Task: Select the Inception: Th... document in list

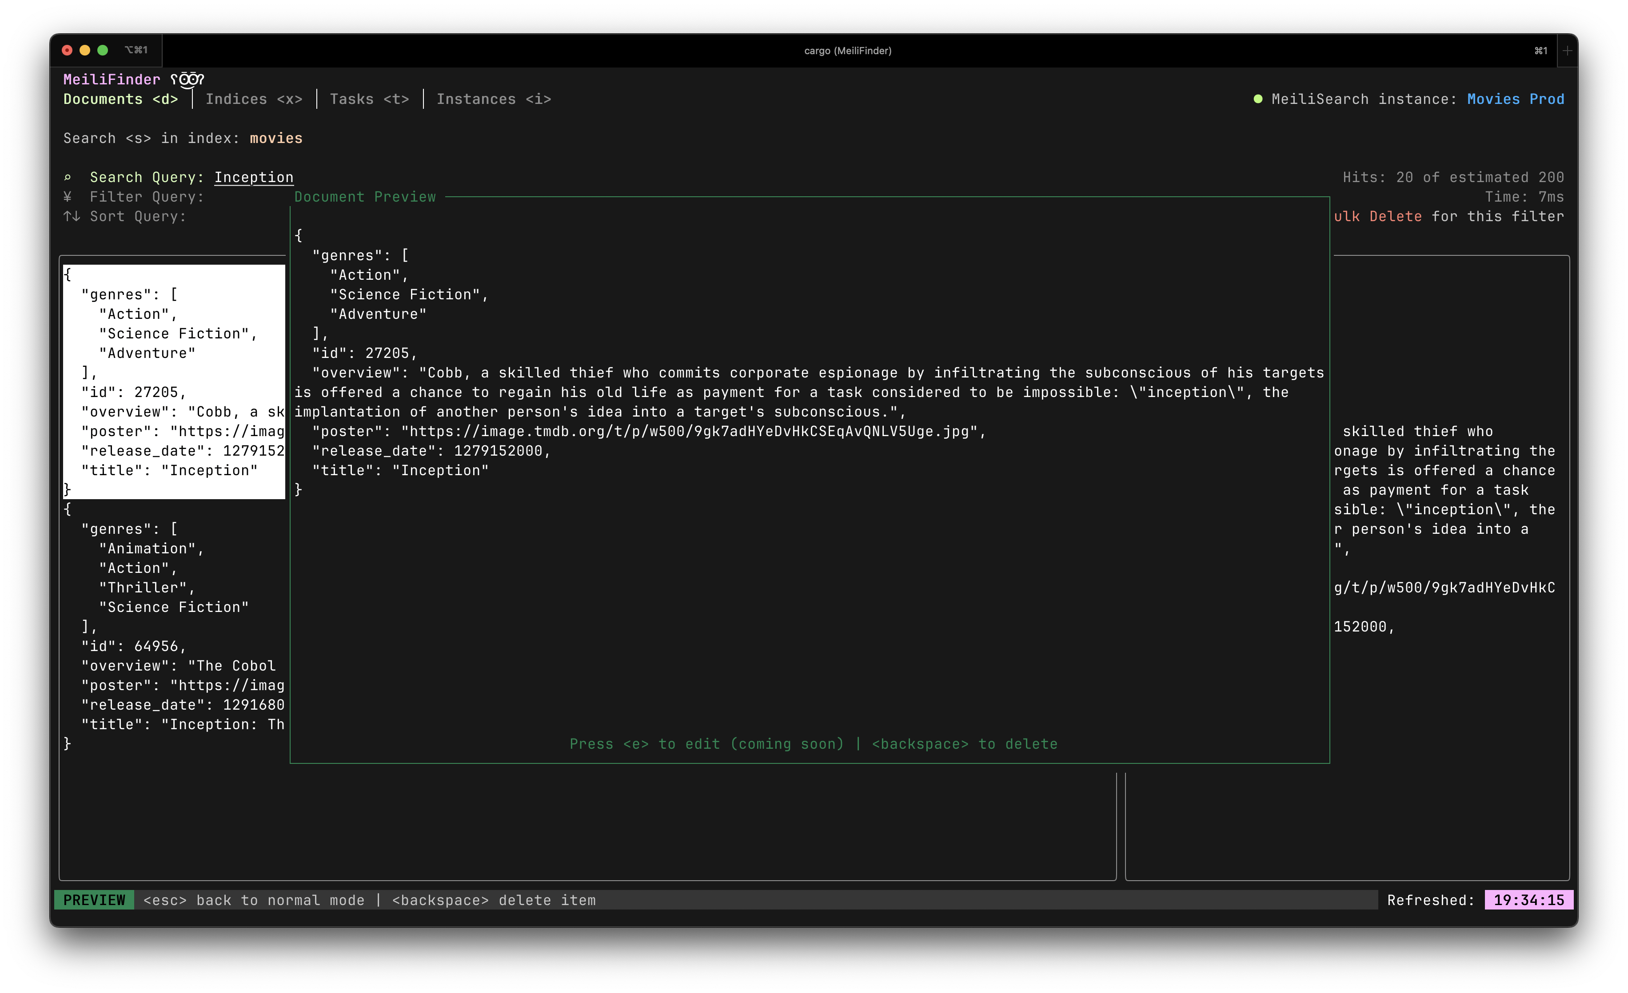Action: coord(174,626)
